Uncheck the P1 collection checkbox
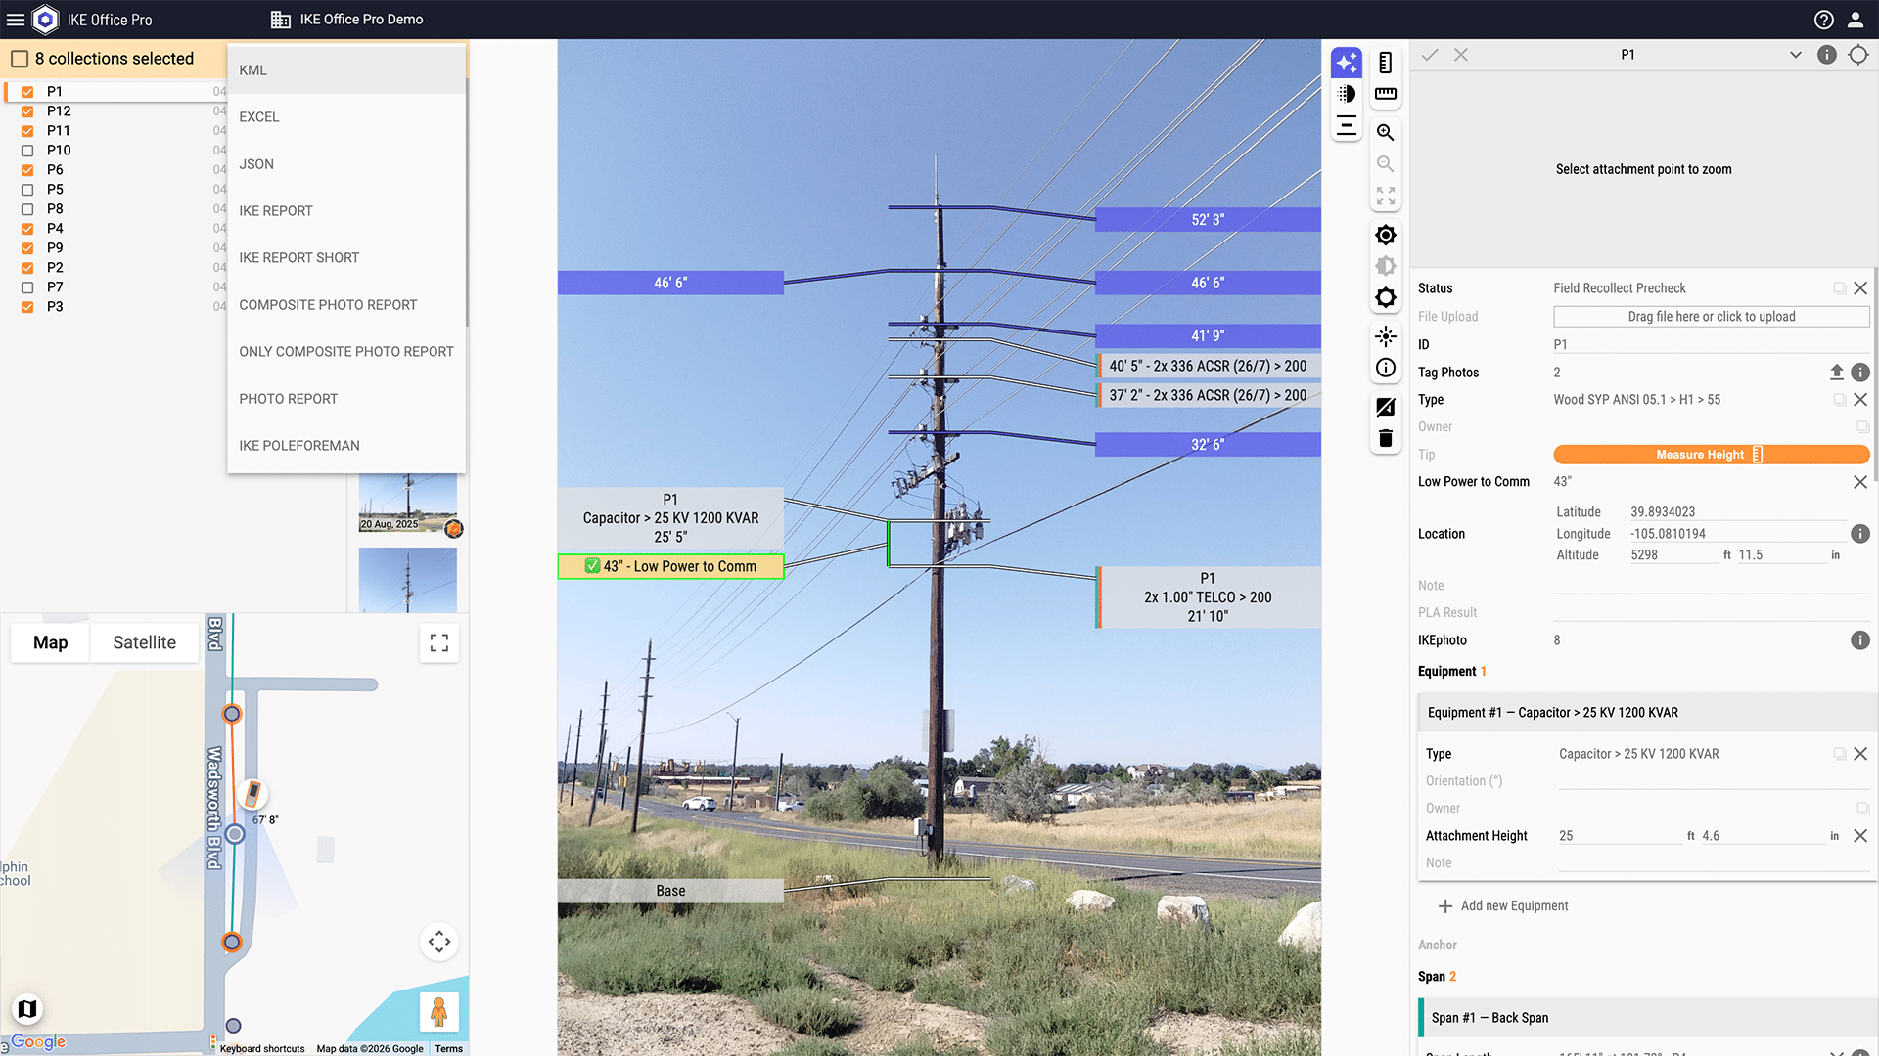Viewport: 1879px width, 1056px height. click(27, 92)
